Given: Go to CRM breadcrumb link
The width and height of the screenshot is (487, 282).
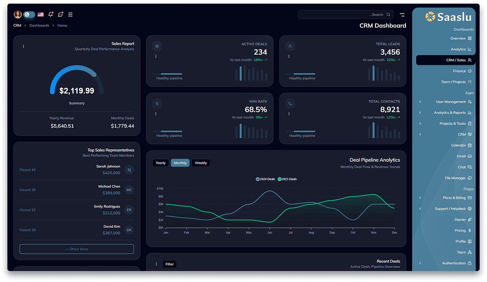Looking at the screenshot, I should (x=17, y=26).
